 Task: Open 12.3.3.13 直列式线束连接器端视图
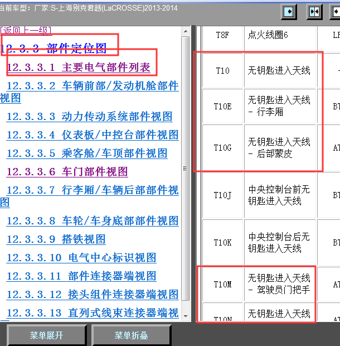point(93,313)
